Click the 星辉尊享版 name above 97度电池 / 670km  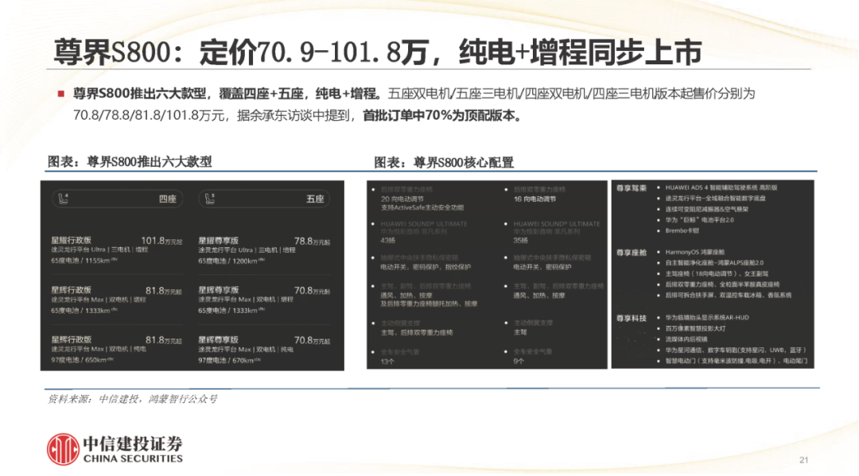pos(219,340)
